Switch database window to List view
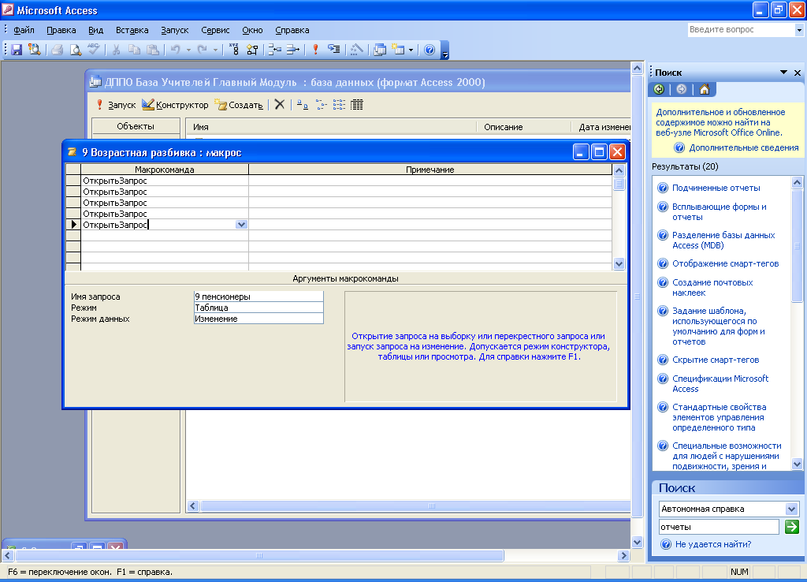 point(339,105)
